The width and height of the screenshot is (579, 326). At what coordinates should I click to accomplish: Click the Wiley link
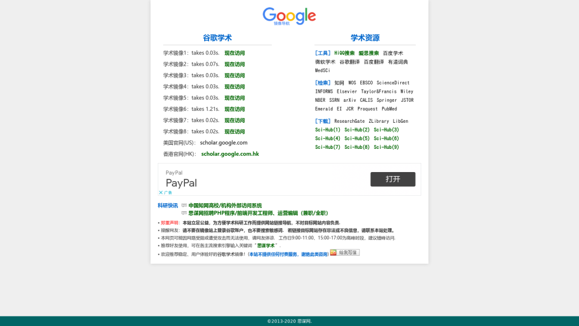pyautogui.click(x=407, y=92)
